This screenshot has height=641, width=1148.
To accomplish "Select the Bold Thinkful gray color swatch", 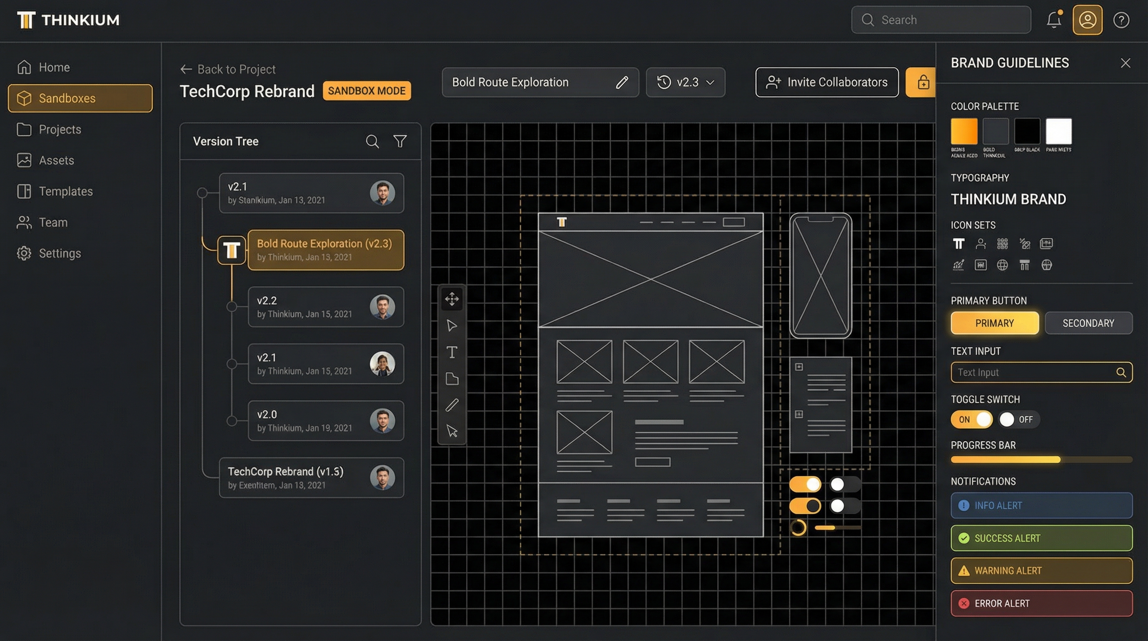I will [x=995, y=133].
